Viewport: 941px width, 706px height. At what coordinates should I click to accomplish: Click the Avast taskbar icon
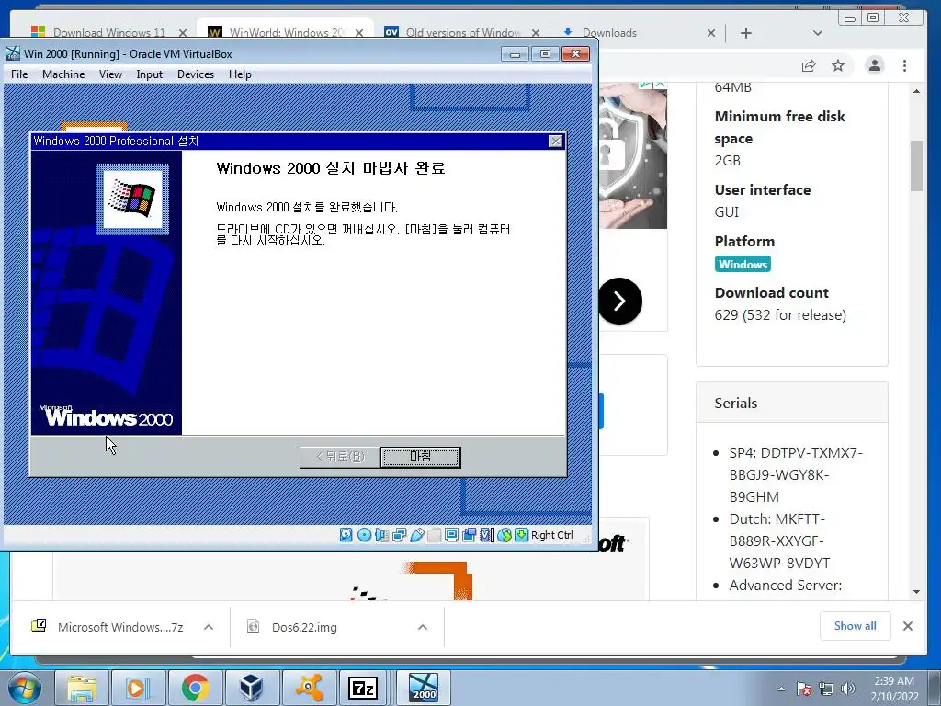(x=308, y=688)
